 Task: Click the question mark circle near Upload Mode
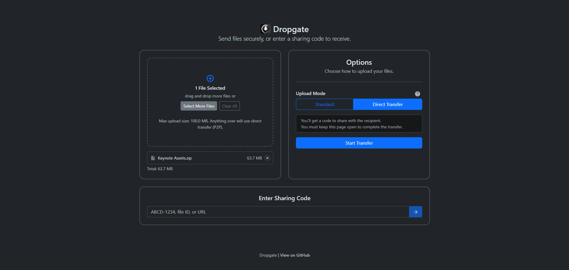pos(417,94)
